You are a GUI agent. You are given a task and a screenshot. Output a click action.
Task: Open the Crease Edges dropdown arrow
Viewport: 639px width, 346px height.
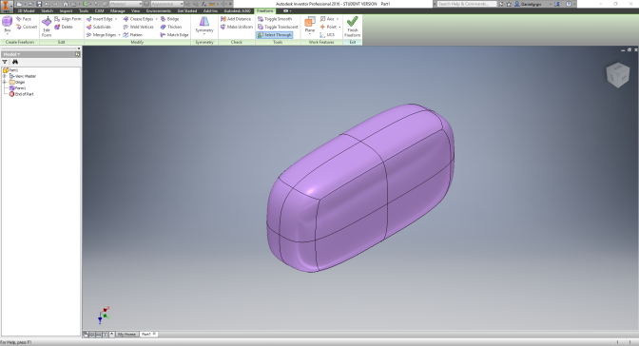click(x=156, y=19)
